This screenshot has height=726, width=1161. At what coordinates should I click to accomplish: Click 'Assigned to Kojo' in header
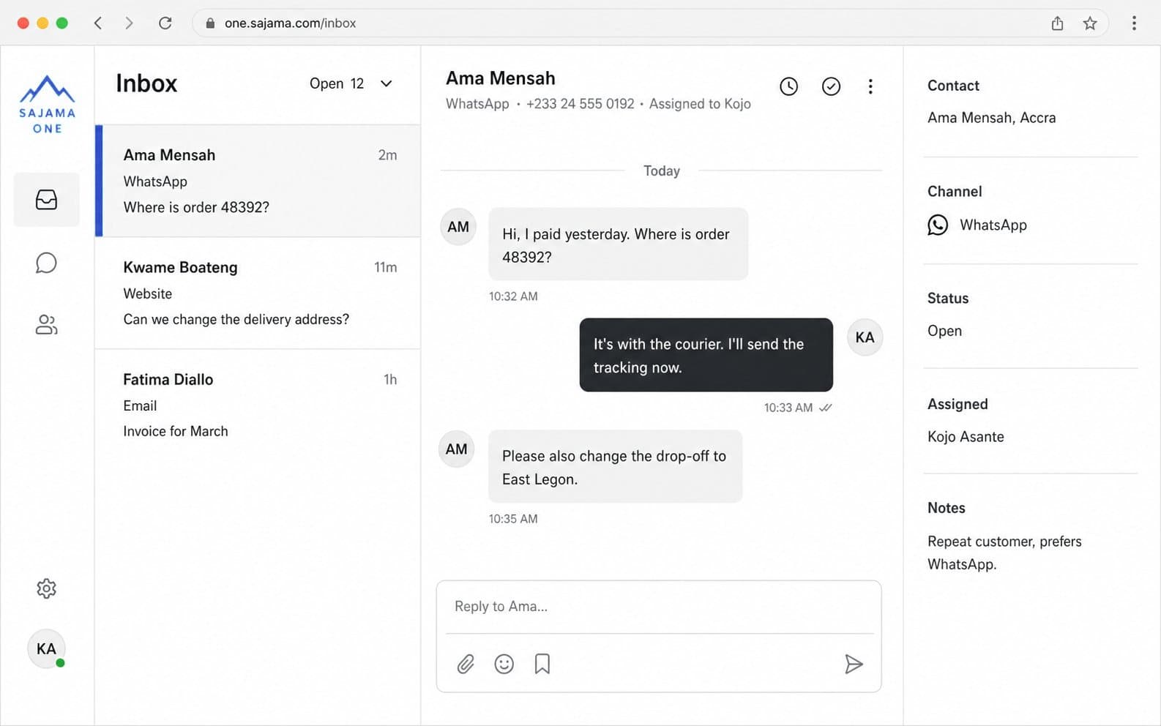700,104
